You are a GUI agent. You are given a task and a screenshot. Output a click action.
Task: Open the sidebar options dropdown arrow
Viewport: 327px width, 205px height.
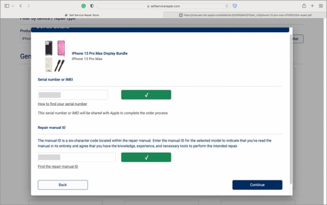[x=13, y=6]
